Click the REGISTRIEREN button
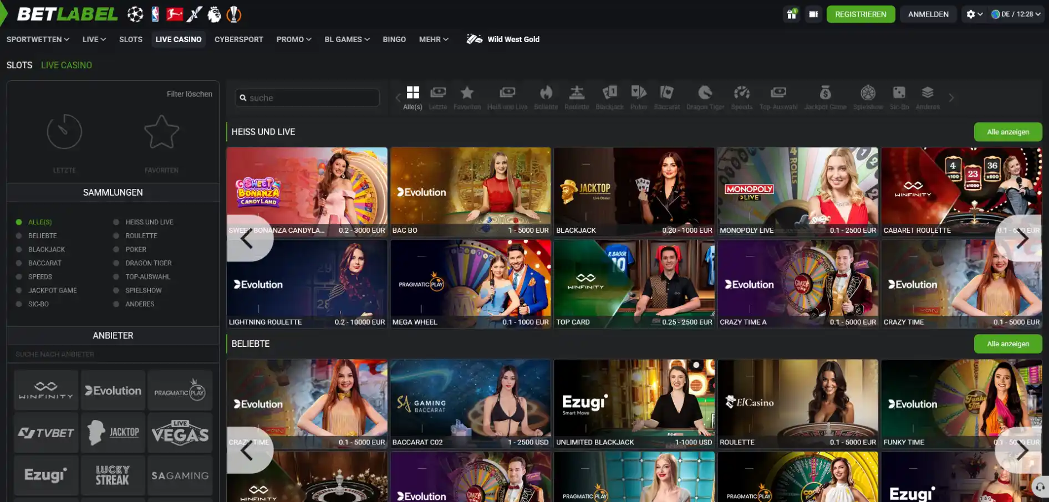The width and height of the screenshot is (1049, 502). pos(860,14)
